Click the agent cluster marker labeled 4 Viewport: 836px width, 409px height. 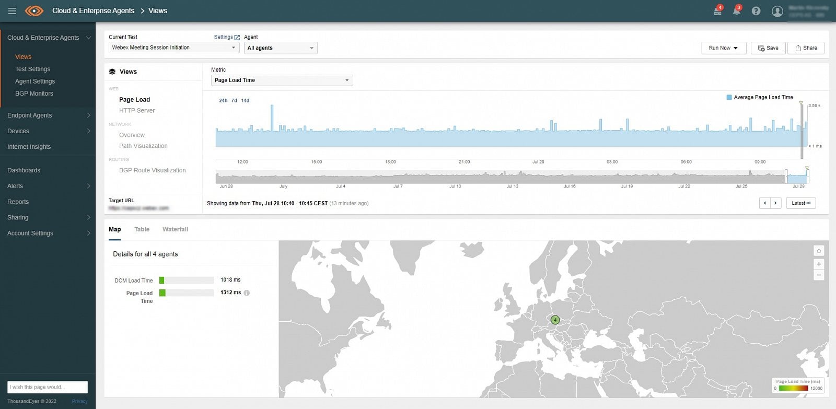pos(555,320)
